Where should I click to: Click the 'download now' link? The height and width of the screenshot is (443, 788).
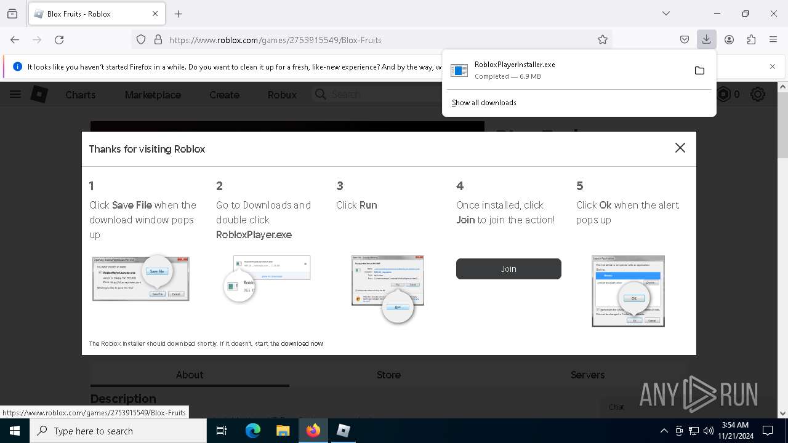tap(302, 344)
